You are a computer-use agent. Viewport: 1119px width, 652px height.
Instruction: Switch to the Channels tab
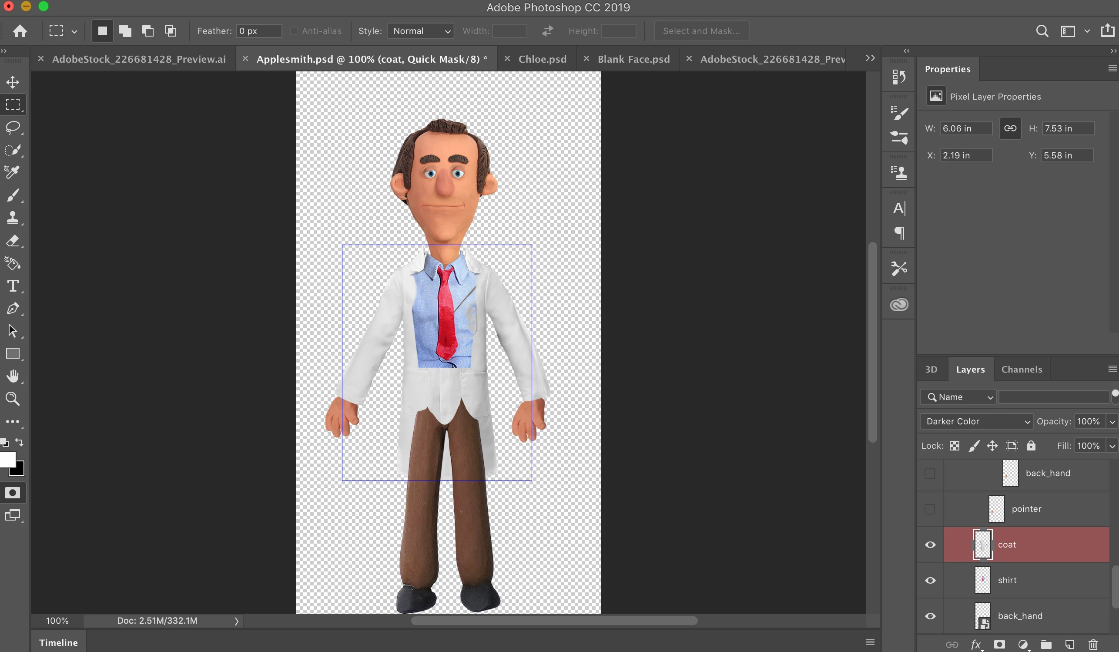1021,369
